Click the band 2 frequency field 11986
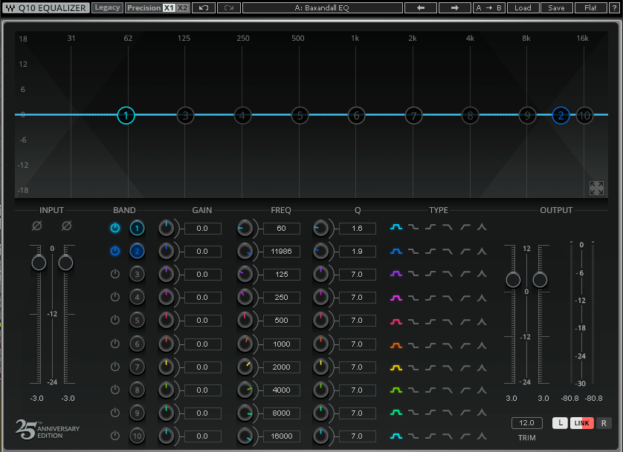 (x=281, y=252)
